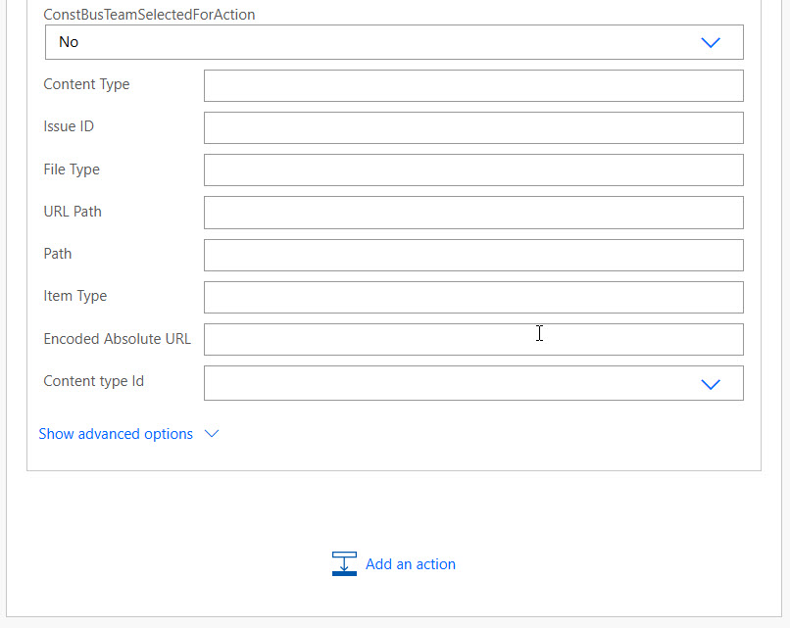This screenshot has width=790, height=628.
Task: Click the Path input box
Action: [x=473, y=256]
